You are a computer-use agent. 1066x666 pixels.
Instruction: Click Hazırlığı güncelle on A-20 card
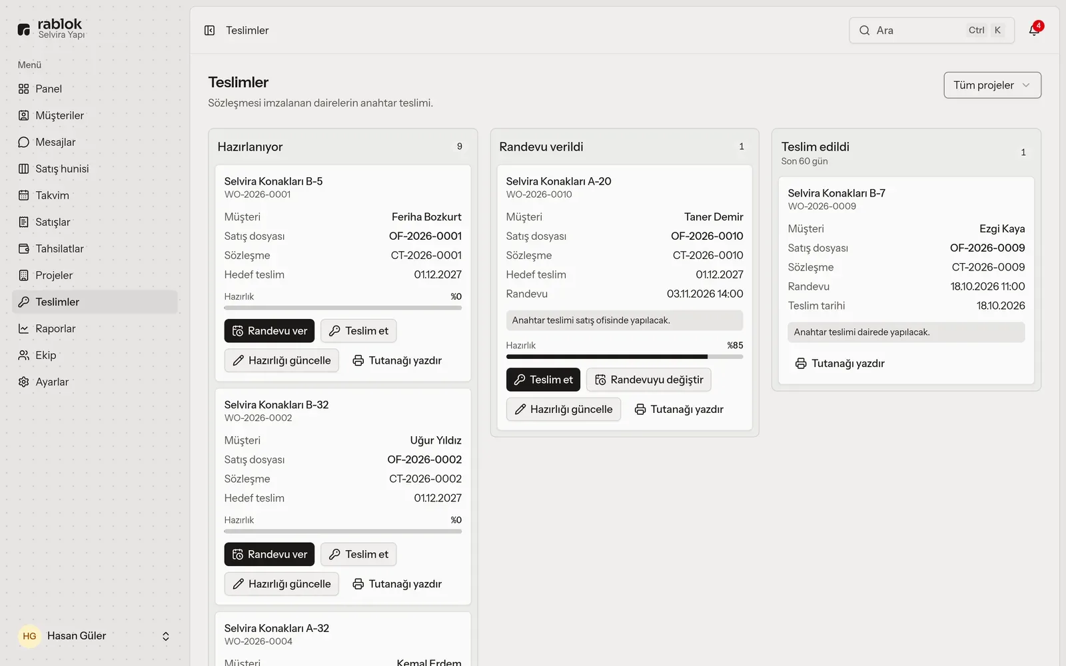coord(564,410)
